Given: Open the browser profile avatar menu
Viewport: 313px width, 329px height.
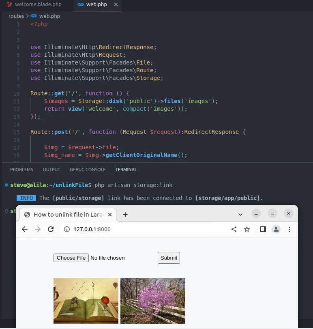Looking at the screenshot, I should pyautogui.click(x=276, y=229).
